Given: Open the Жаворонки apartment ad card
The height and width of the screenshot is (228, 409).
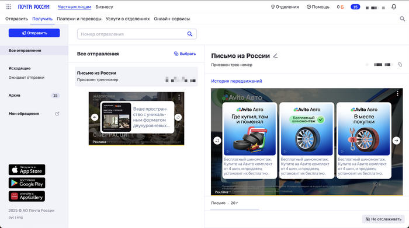Looking at the screenshot, I should point(137,117).
